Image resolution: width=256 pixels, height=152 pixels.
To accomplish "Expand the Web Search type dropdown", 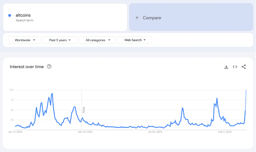I will pos(135,40).
